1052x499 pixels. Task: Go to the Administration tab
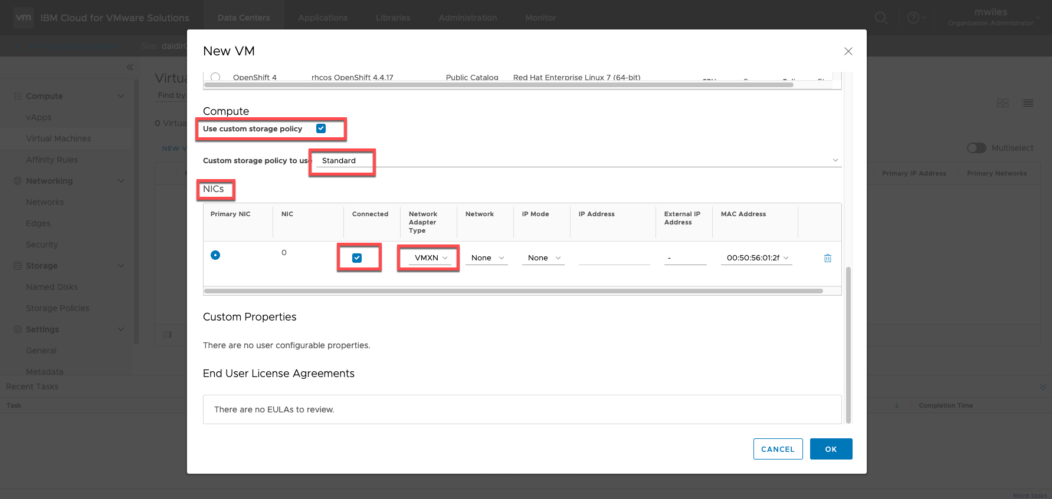pyautogui.click(x=467, y=18)
